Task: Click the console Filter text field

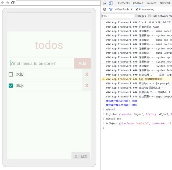Action: (118, 16)
